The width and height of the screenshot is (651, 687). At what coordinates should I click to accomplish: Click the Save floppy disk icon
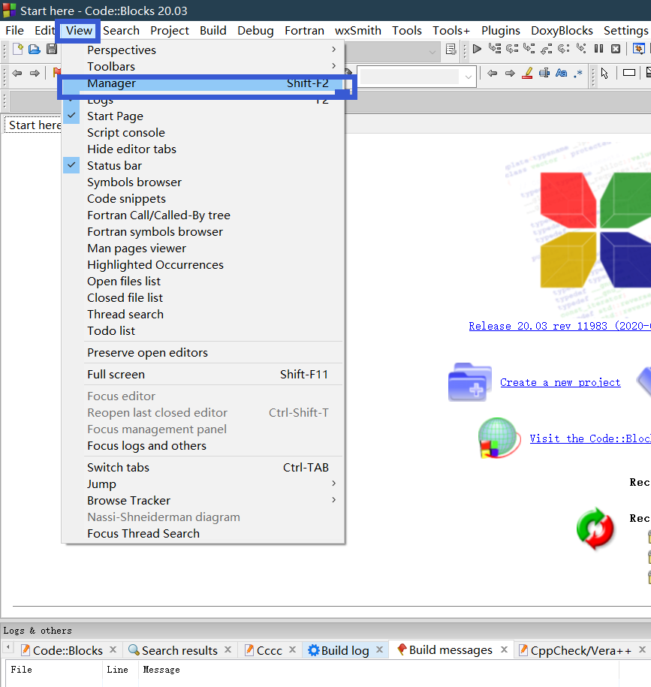(x=52, y=49)
